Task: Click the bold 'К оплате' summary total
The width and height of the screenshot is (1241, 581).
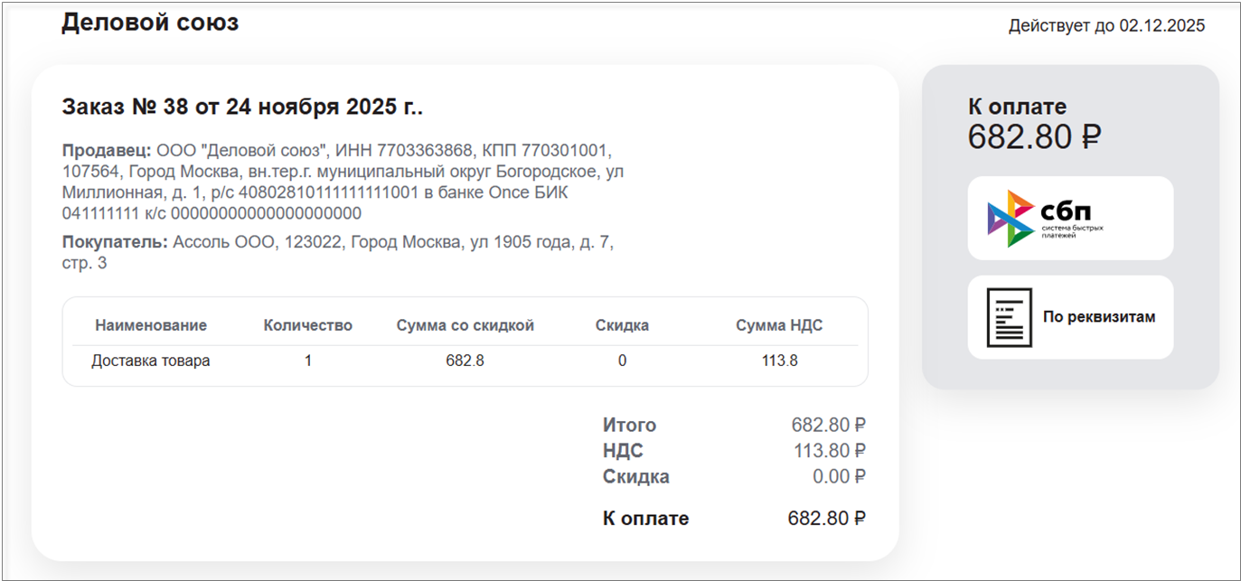Action: [x=734, y=519]
